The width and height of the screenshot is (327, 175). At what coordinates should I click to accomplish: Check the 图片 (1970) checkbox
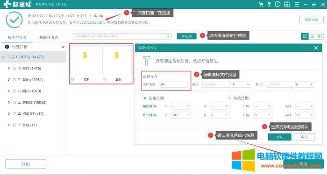pyautogui.click(x=14, y=91)
